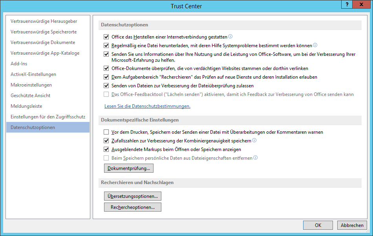
Task: Go to Meldungsleiste settings
Action: pyautogui.click(x=48, y=106)
